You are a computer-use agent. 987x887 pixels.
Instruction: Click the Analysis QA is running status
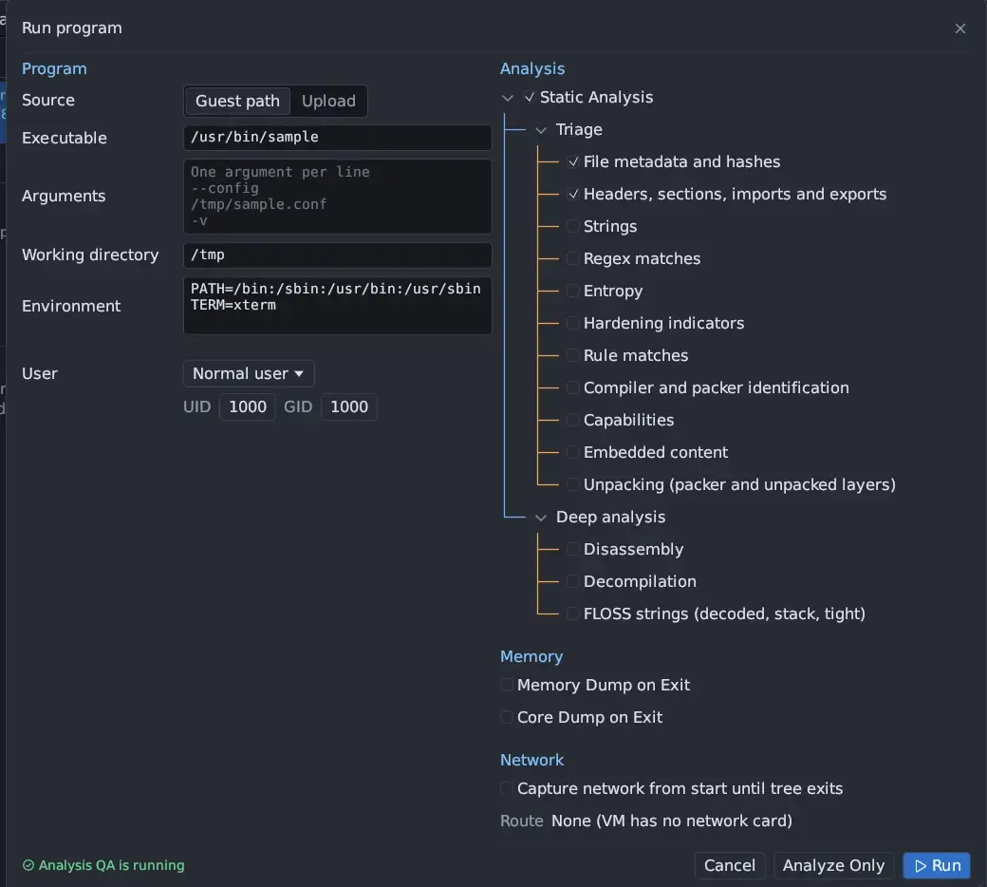point(103,865)
